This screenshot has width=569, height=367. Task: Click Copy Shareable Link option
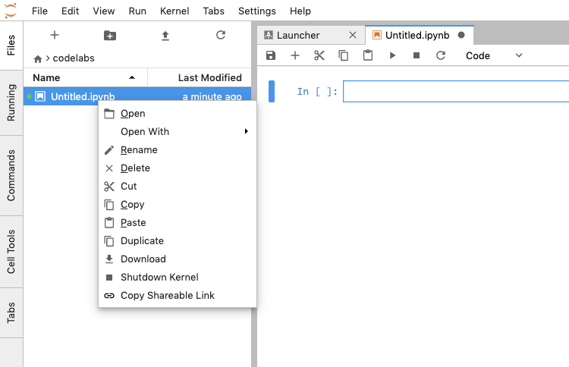[x=167, y=296]
